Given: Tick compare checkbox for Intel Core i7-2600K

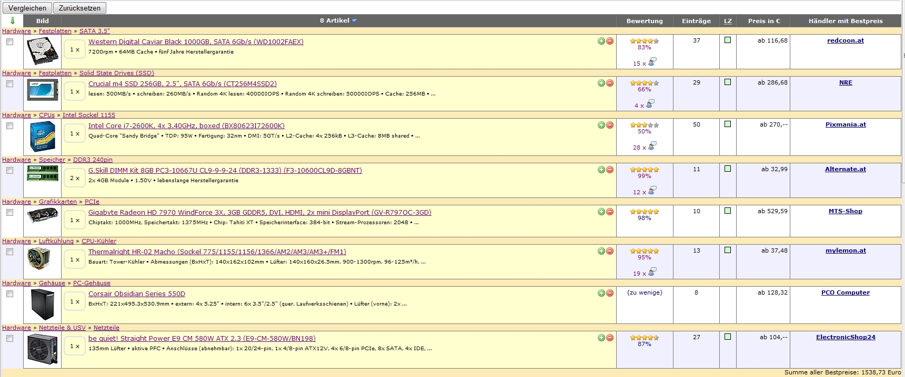Looking at the screenshot, I should point(9,125).
